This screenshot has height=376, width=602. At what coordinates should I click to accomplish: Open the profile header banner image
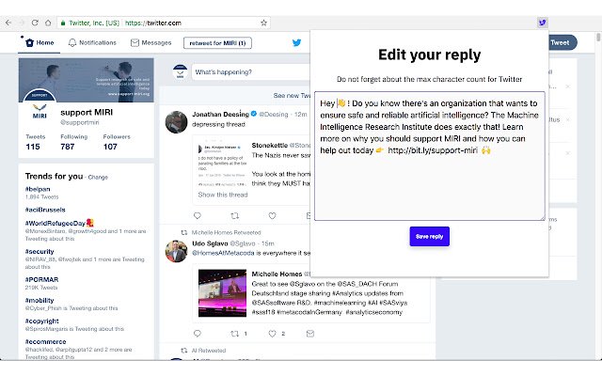[86, 80]
